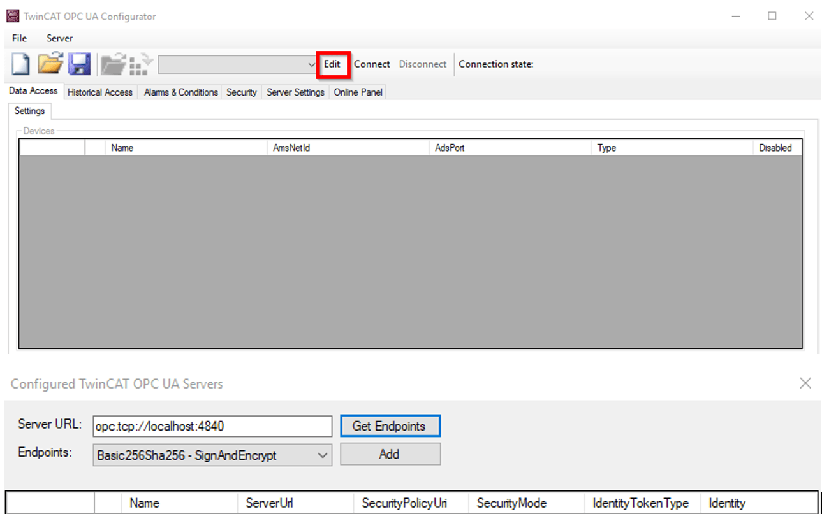Click the grayed-out grid download toolbar icon

pyautogui.click(x=142, y=64)
